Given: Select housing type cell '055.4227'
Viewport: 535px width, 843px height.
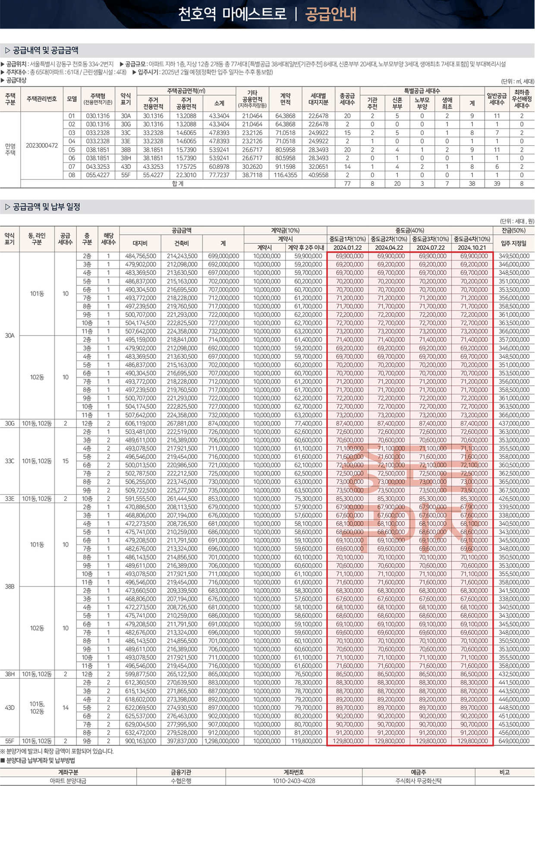Looking at the screenshot, I should 98,175.
